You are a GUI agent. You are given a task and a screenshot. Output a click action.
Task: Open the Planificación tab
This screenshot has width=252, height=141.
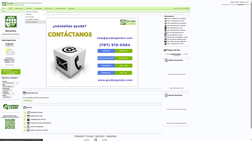(x=19, y=8)
